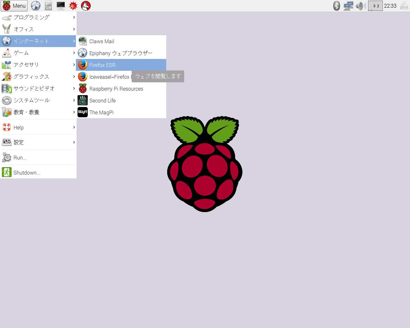Image resolution: width=410 pixels, height=328 pixels.
Task: Open the terminal monitor icon in panel
Action: click(x=61, y=6)
